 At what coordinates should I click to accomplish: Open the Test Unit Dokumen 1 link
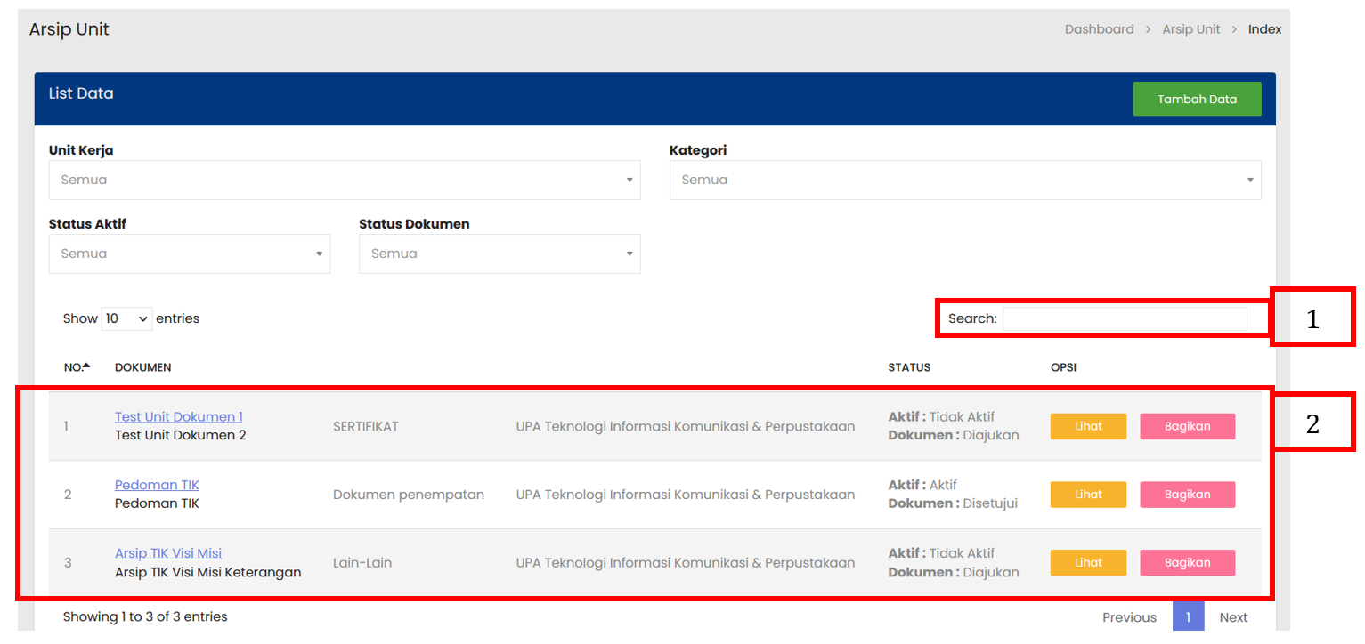point(178,416)
